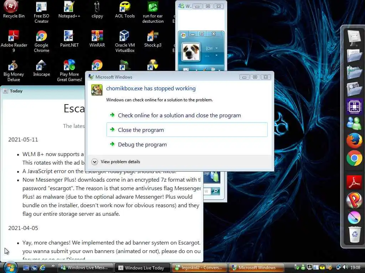Click the Windows Start orb
365x273 pixels.
tap(10, 268)
